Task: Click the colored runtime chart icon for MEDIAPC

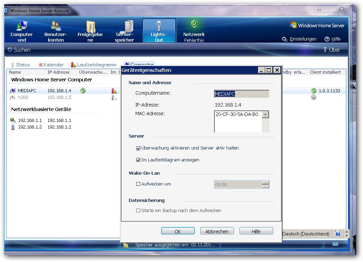Action: [114, 90]
